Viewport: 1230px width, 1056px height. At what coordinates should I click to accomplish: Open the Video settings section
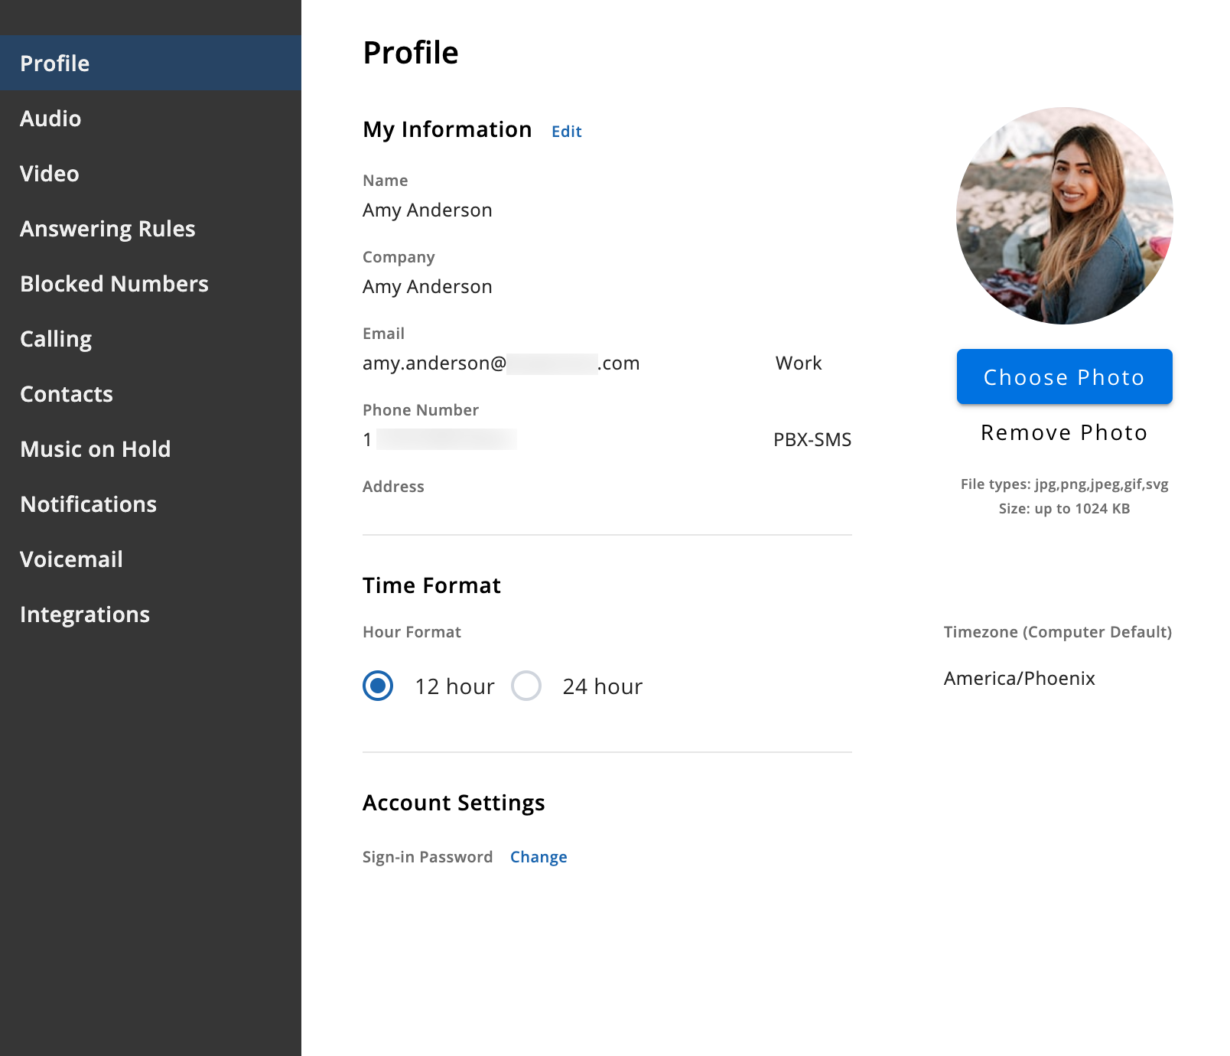pos(151,174)
